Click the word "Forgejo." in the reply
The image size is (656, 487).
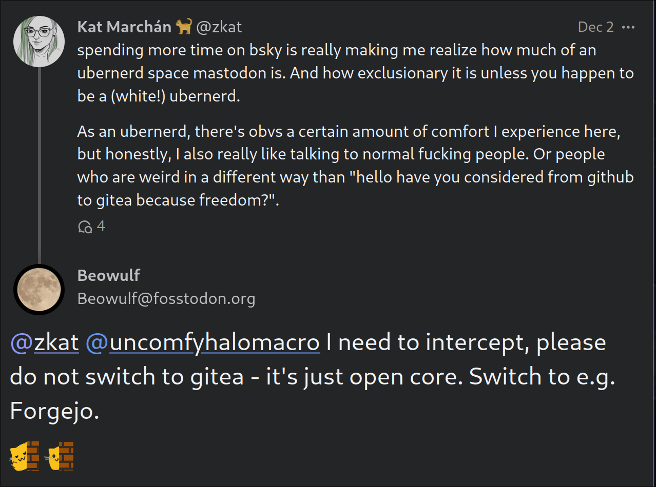[x=54, y=411]
